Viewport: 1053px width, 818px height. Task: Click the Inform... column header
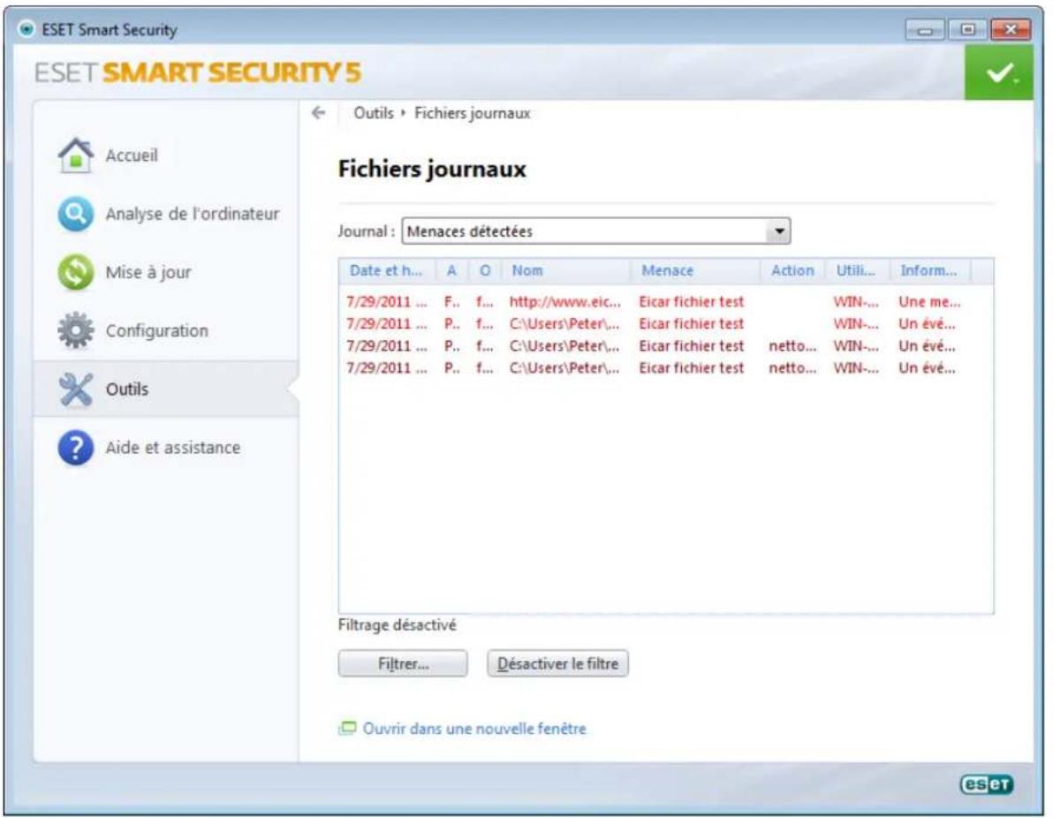pyautogui.click(x=930, y=270)
